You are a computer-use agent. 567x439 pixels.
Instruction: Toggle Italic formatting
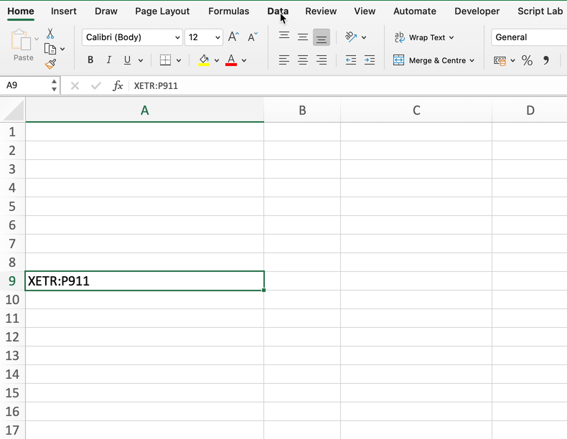108,60
